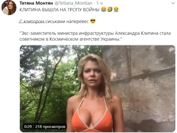
Task: Click the rolling on floor laughing emoji
Action: click(110, 9)
